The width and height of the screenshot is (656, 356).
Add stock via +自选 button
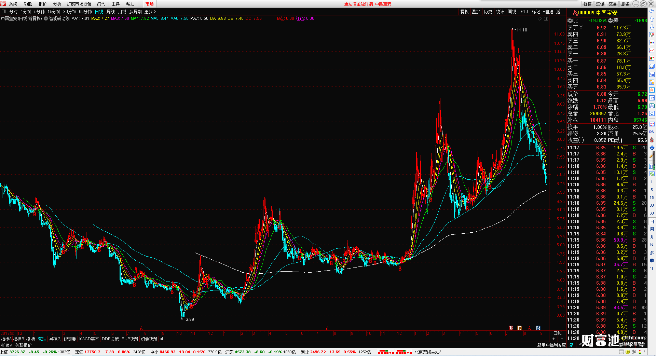pyautogui.click(x=548, y=12)
